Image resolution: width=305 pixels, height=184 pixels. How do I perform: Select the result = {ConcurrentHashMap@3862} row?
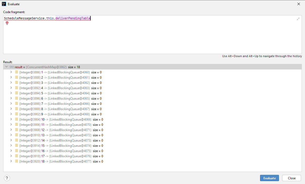pyautogui.click(x=152, y=67)
